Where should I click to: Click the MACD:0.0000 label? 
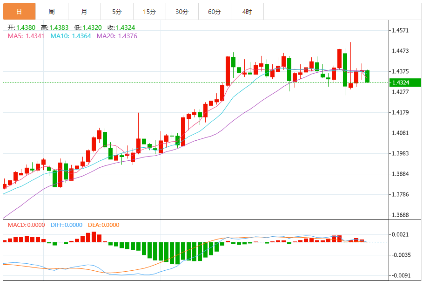26,225
